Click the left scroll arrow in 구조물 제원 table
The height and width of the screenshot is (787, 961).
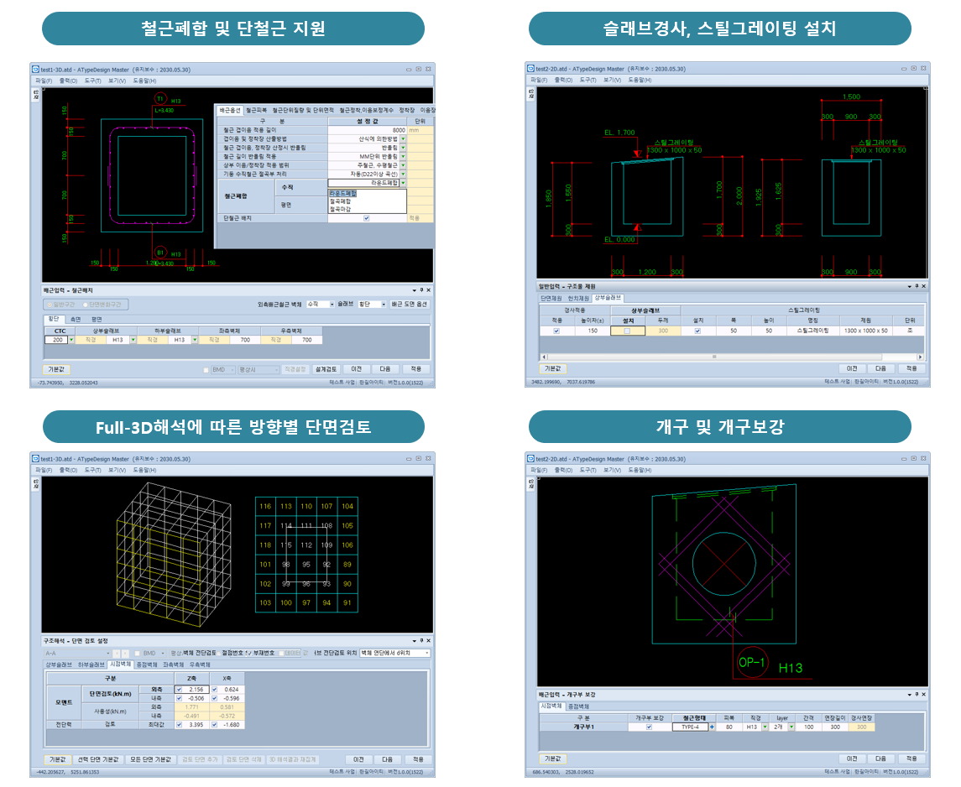coord(544,357)
